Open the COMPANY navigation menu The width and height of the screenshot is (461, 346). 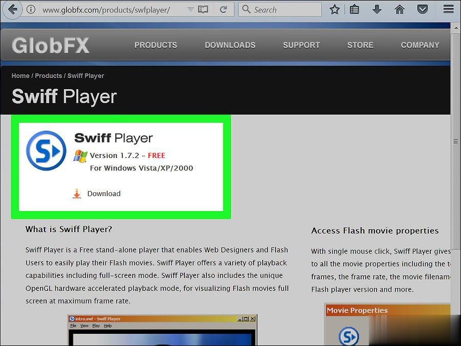coord(420,45)
